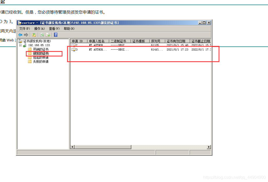268x182 pixels.
Task: Click the horizontal scrollbar right arrow
Action: pyautogui.click(x=209, y=147)
